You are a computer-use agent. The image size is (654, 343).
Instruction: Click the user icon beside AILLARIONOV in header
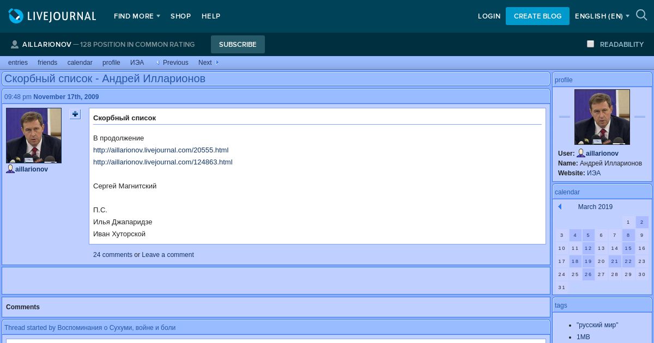(15, 45)
